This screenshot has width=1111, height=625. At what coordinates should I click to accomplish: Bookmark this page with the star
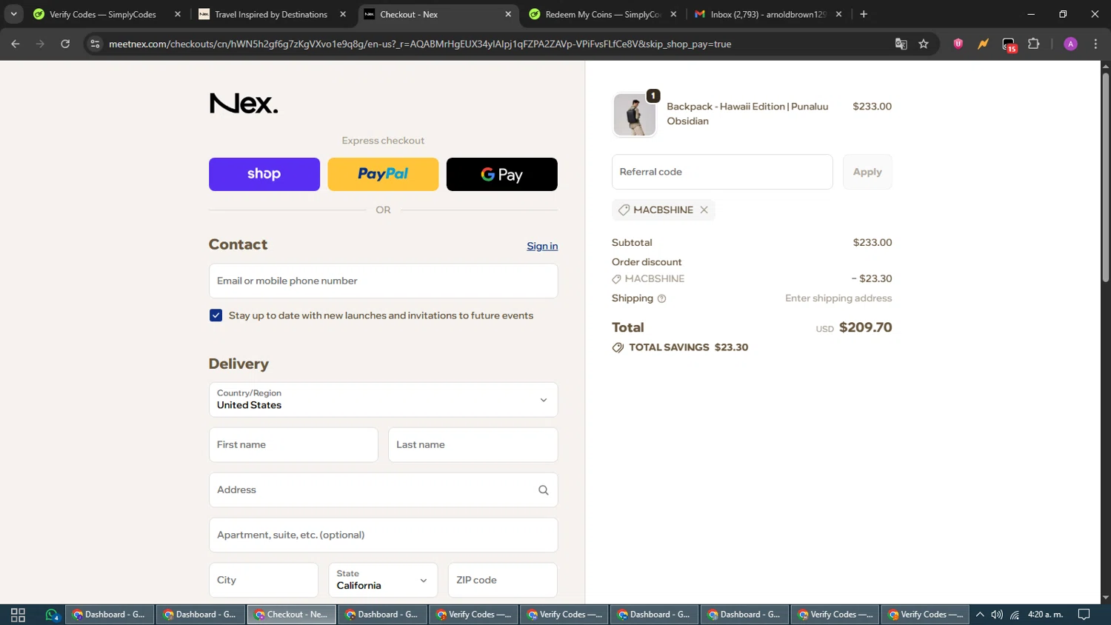(924, 44)
